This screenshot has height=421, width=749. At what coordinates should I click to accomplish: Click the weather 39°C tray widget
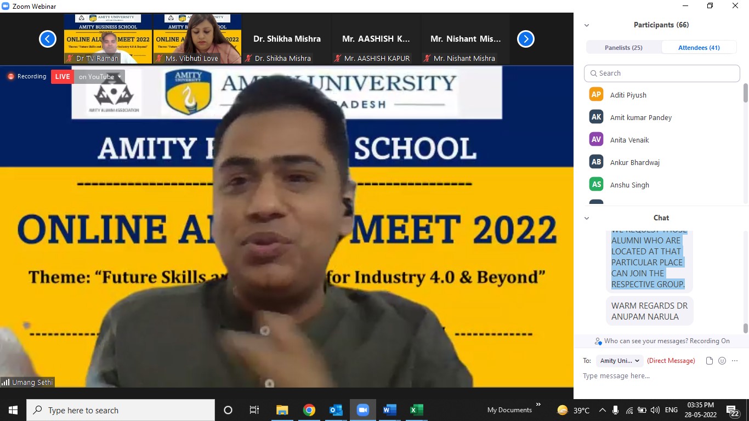click(x=573, y=410)
